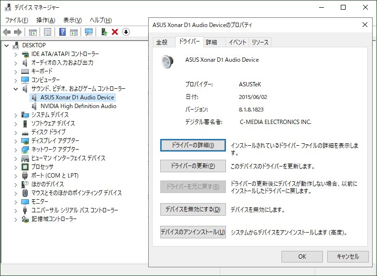Select ASUS Xonar D1 Audio Device in tree
Viewport: 377px width, 276px height.
[77, 97]
